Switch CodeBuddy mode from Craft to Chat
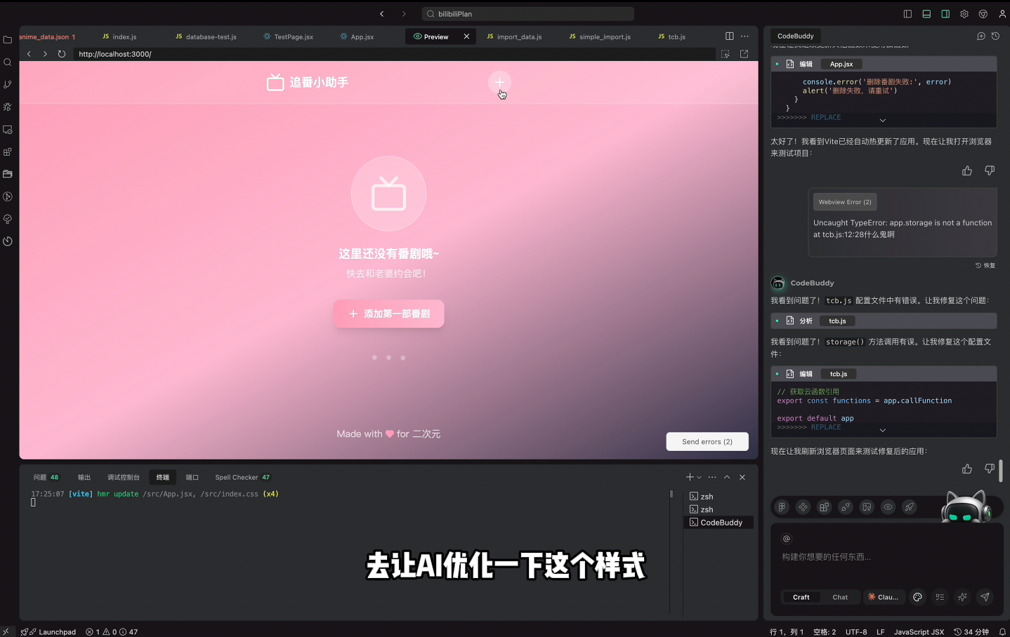The height and width of the screenshot is (637, 1010). pyautogui.click(x=840, y=597)
